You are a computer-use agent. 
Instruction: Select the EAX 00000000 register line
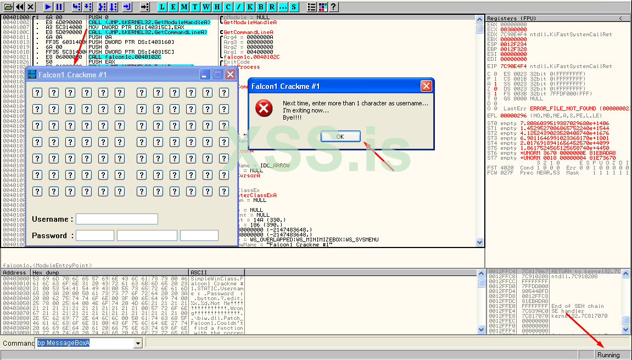click(x=507, y=25)
